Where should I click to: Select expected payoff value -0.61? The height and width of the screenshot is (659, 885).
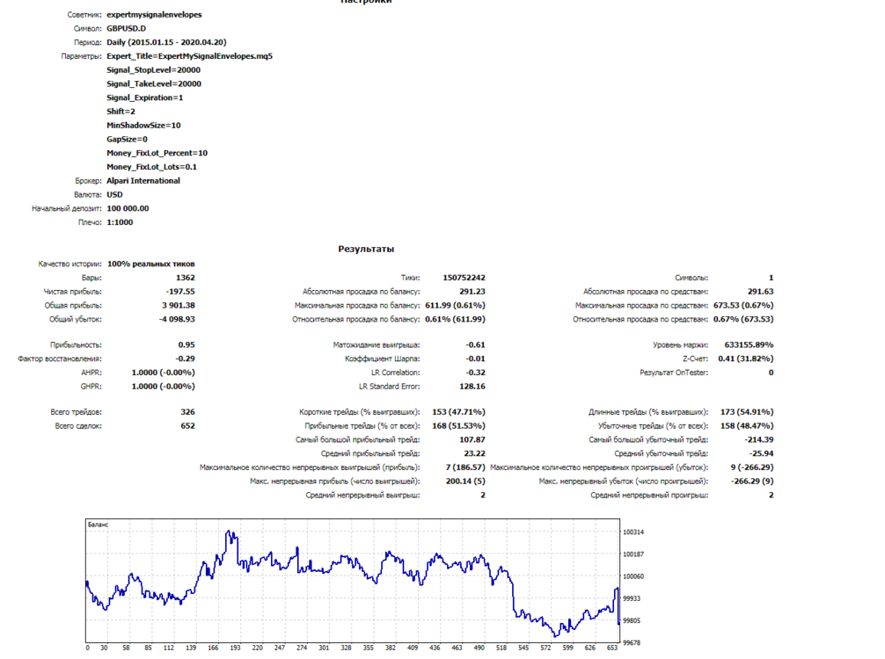475,344
